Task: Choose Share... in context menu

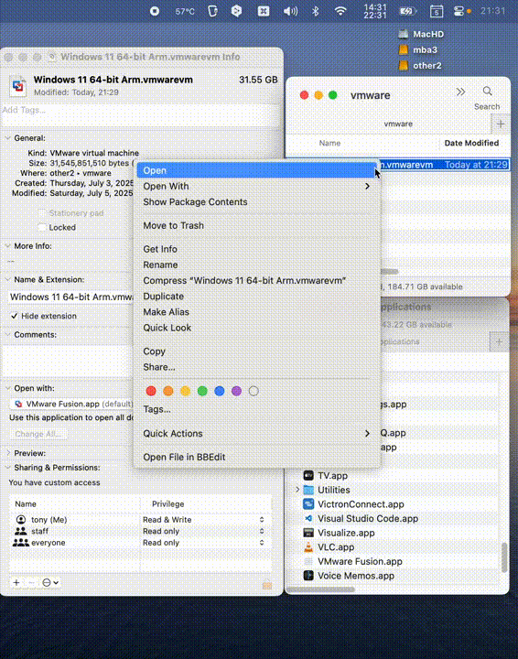Action: point(256,367)
